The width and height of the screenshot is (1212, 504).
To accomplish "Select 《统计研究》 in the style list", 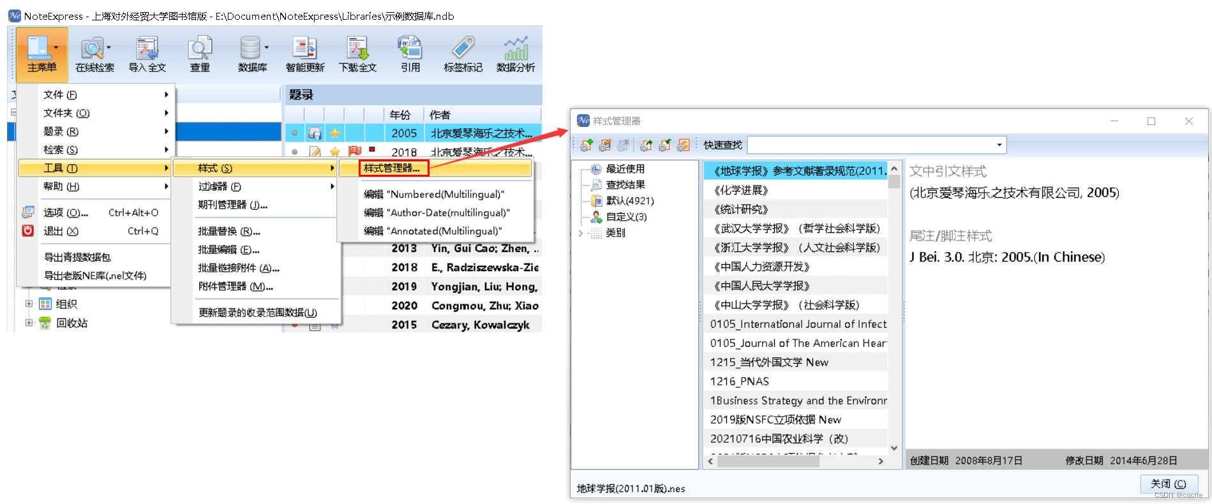I will tap(795, 209).
